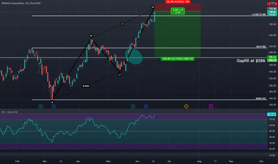Click the green earnings E marker in late February
The height and width of the screenshot is (164, 278).
pos(41,106)
